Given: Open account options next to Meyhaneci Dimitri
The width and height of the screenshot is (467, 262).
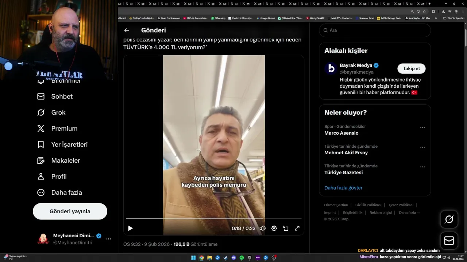Looking at the screenshot, I should click(x=108, y=239).
